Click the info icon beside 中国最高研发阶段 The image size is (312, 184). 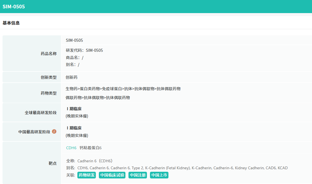coord(54,131)
